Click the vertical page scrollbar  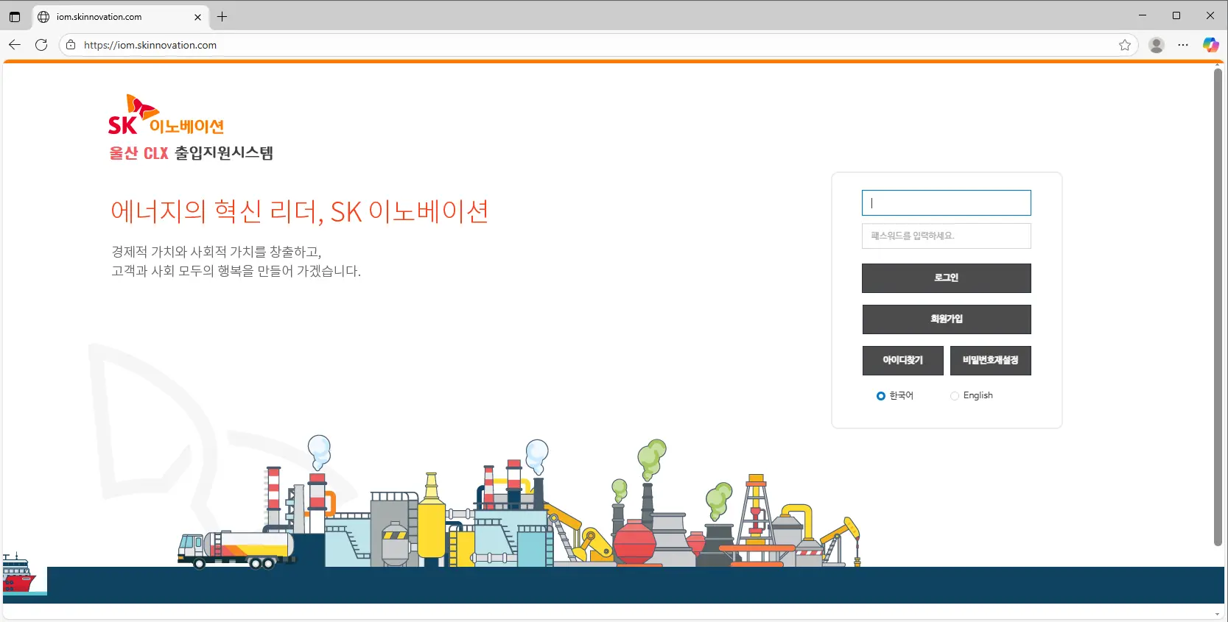(x=1218, y=306)
